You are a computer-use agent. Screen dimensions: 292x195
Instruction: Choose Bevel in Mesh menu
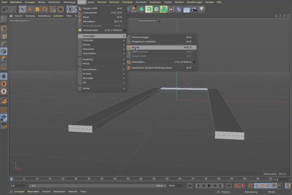click(102, 17)
